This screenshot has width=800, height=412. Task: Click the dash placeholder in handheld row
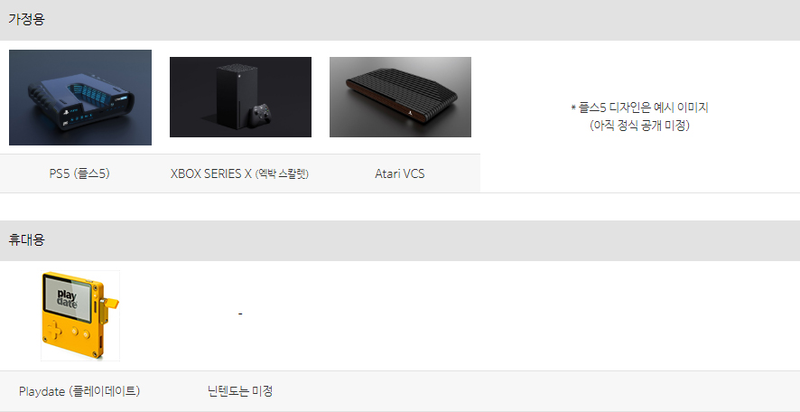(240, 314)
